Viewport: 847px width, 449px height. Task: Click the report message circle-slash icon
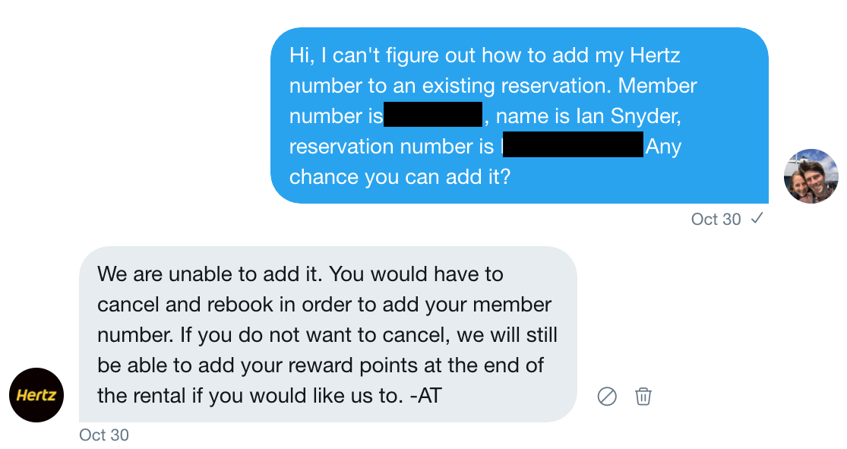(607, 396)
